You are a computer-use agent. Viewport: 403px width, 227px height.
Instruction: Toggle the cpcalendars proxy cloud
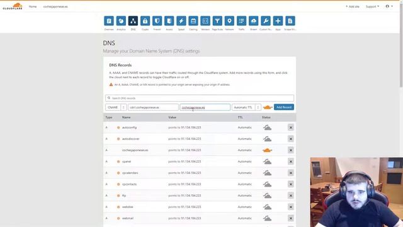[x=267, y=173]
